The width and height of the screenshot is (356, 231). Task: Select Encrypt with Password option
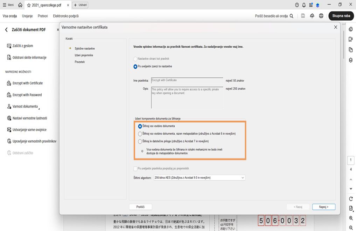(24, 95)
